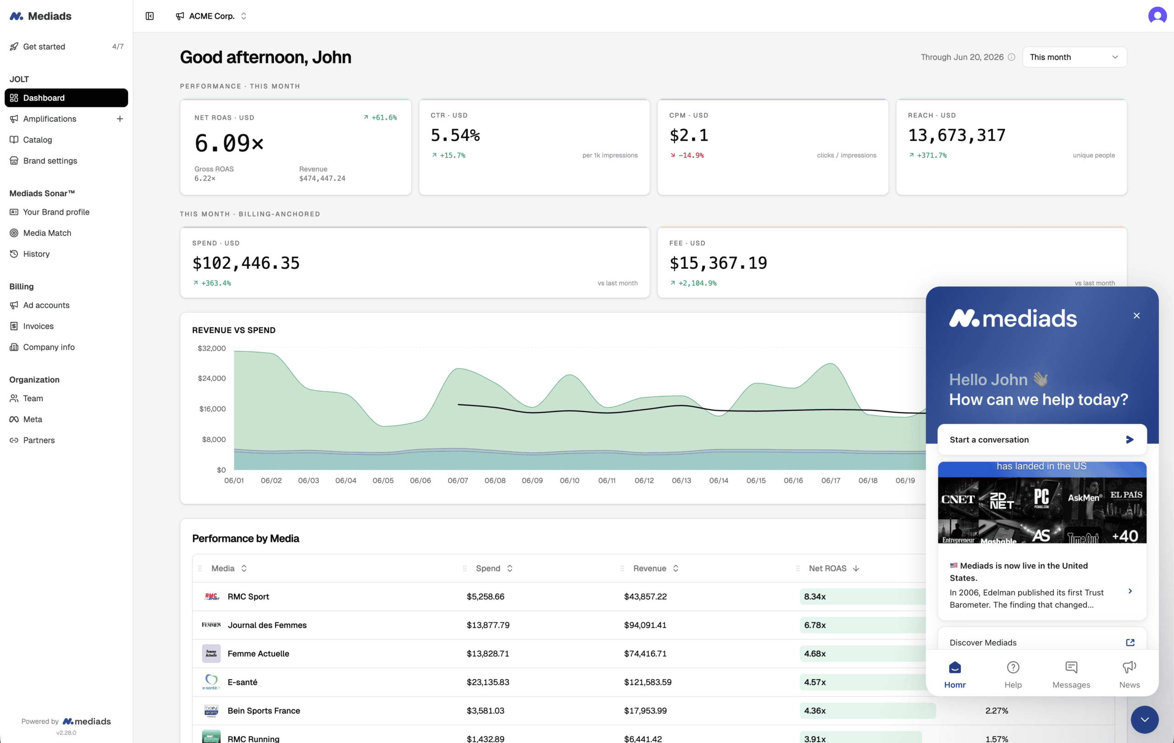
Task: Click the Team people icon
Action: pos(14,398)
